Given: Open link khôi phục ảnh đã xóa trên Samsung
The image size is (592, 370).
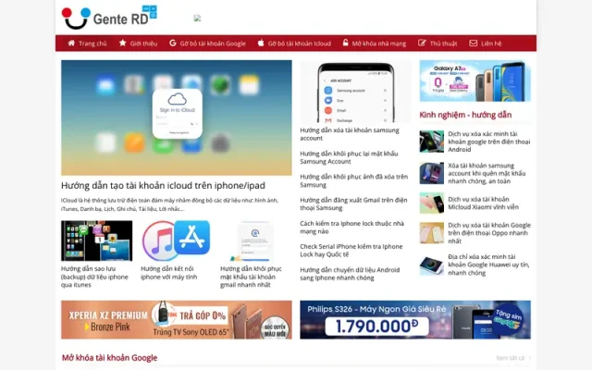Looking at the screenshot, I should tap(354, 181).
